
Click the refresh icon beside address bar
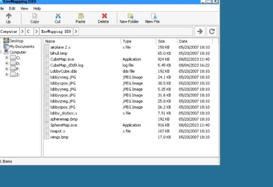click(x=212, y=31)
